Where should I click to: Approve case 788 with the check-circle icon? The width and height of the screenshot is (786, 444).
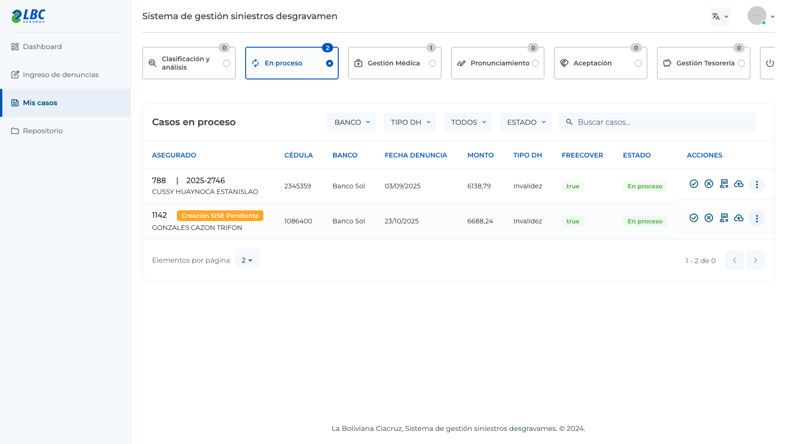pyautogui.click(x=694, y=184)
